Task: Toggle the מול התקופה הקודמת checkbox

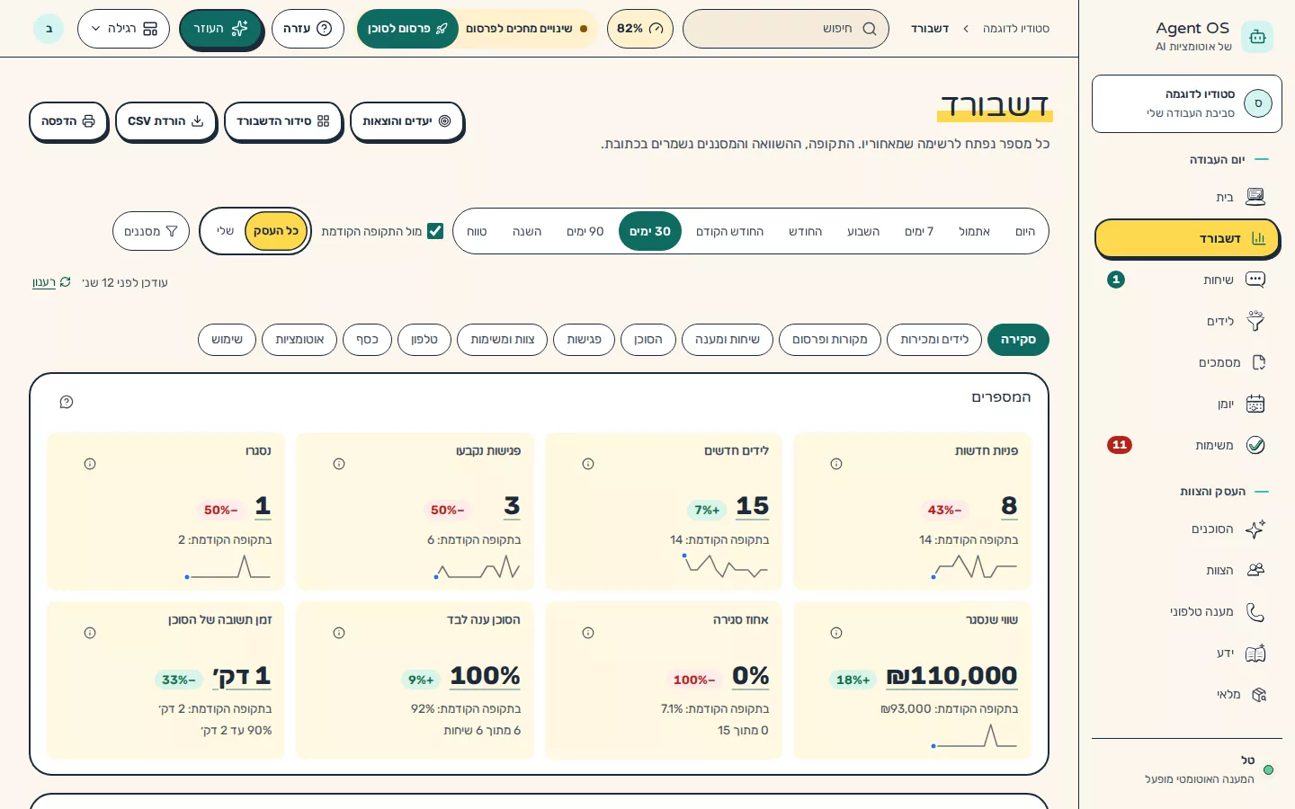Action: [435, 231]
